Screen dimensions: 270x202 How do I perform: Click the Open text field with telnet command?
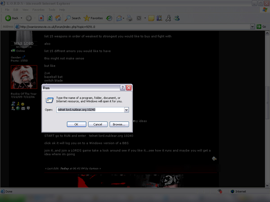click(90, 110)
